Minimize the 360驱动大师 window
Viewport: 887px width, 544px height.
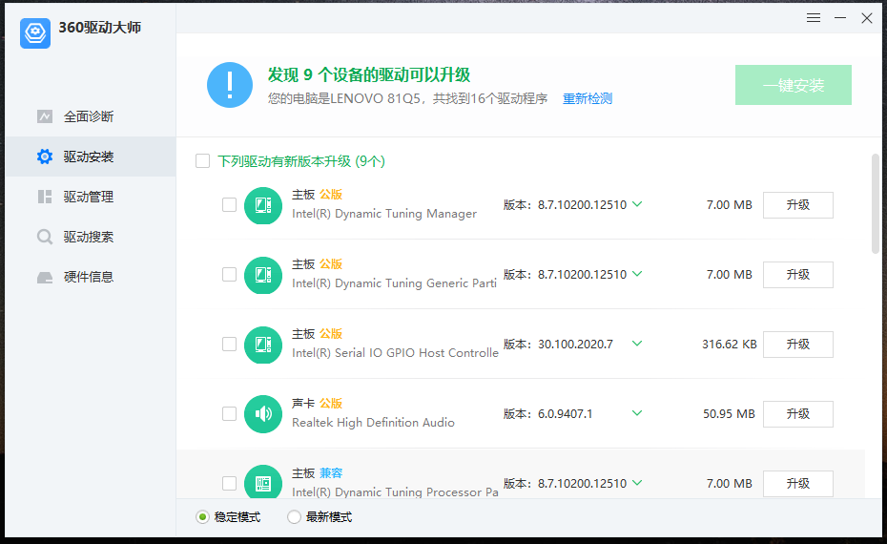point(840,18)
